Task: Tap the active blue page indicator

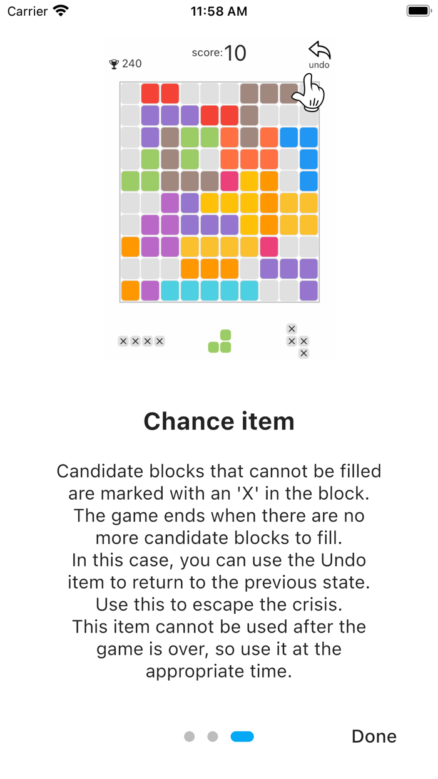Action: coord(242,736)
